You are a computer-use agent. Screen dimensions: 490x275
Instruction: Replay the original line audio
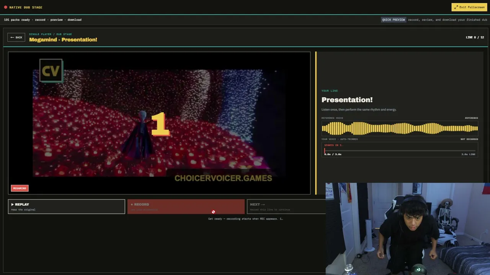pyautogui.click(x=67, y=206)
